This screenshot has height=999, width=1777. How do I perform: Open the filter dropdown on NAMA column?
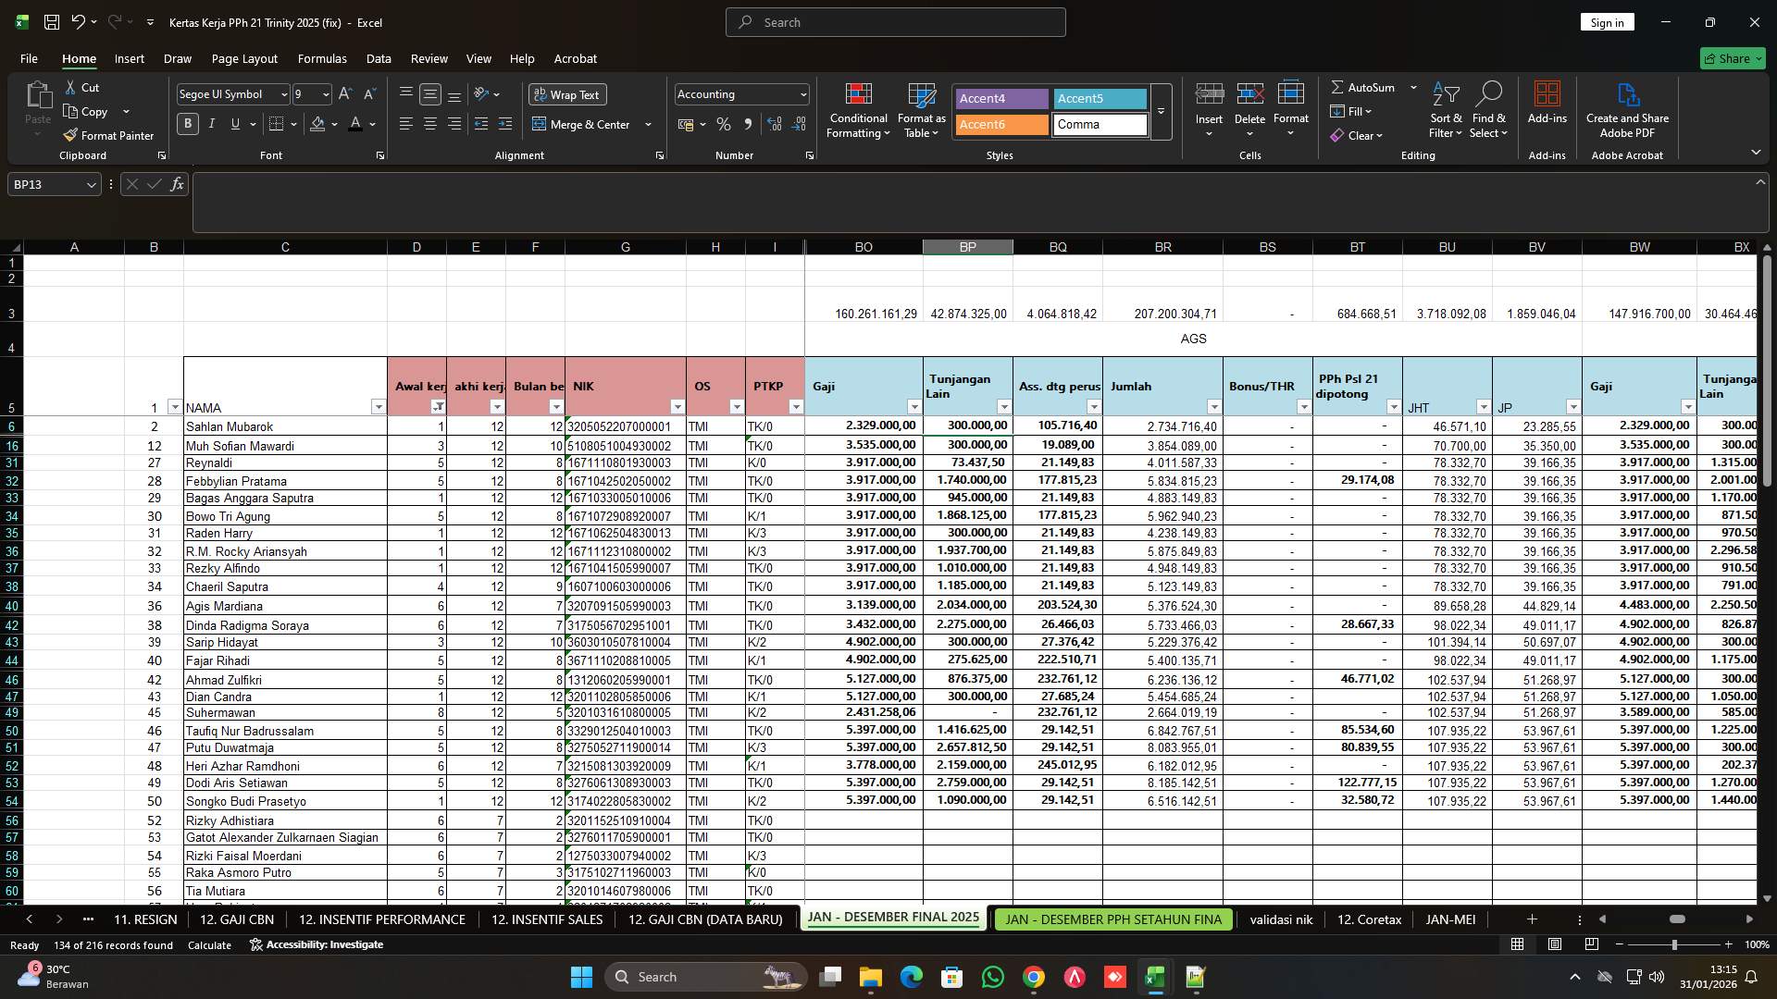379,406
